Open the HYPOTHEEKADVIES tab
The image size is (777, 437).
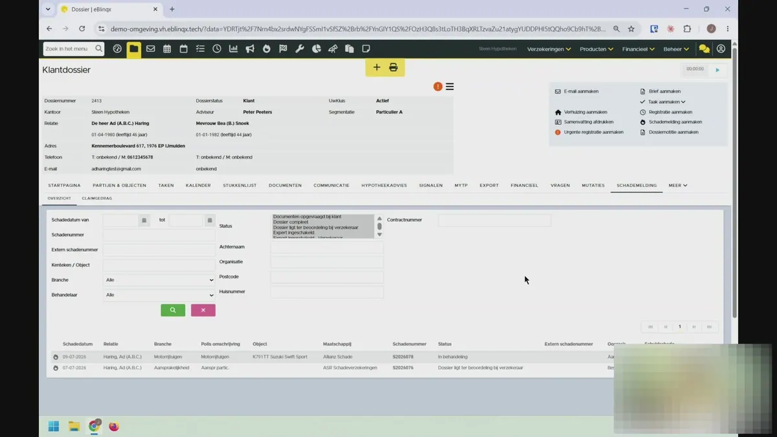384,186
